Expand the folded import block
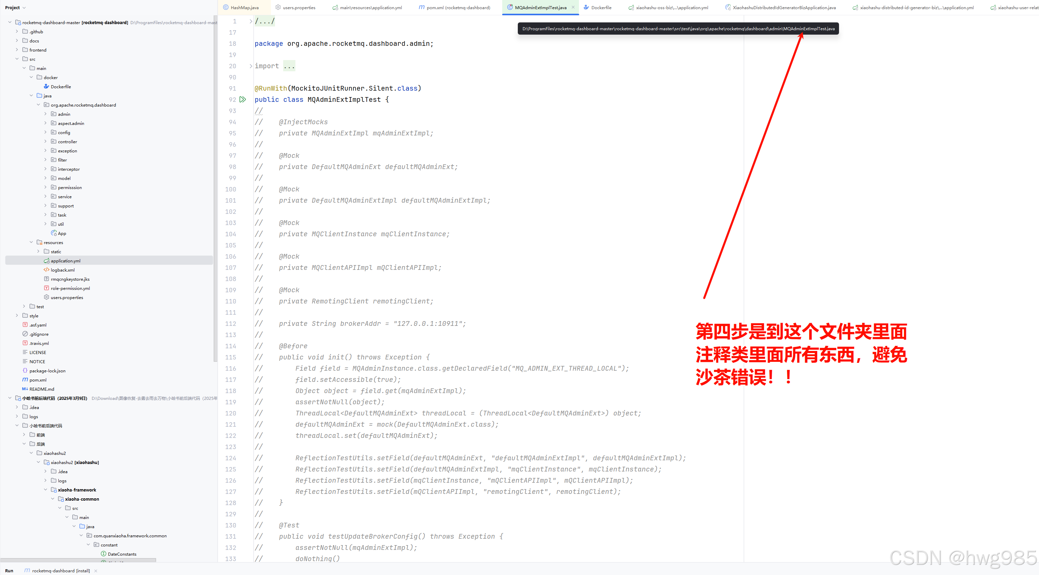This screenshot has height=575, width=1039. (x=251, y=66)
